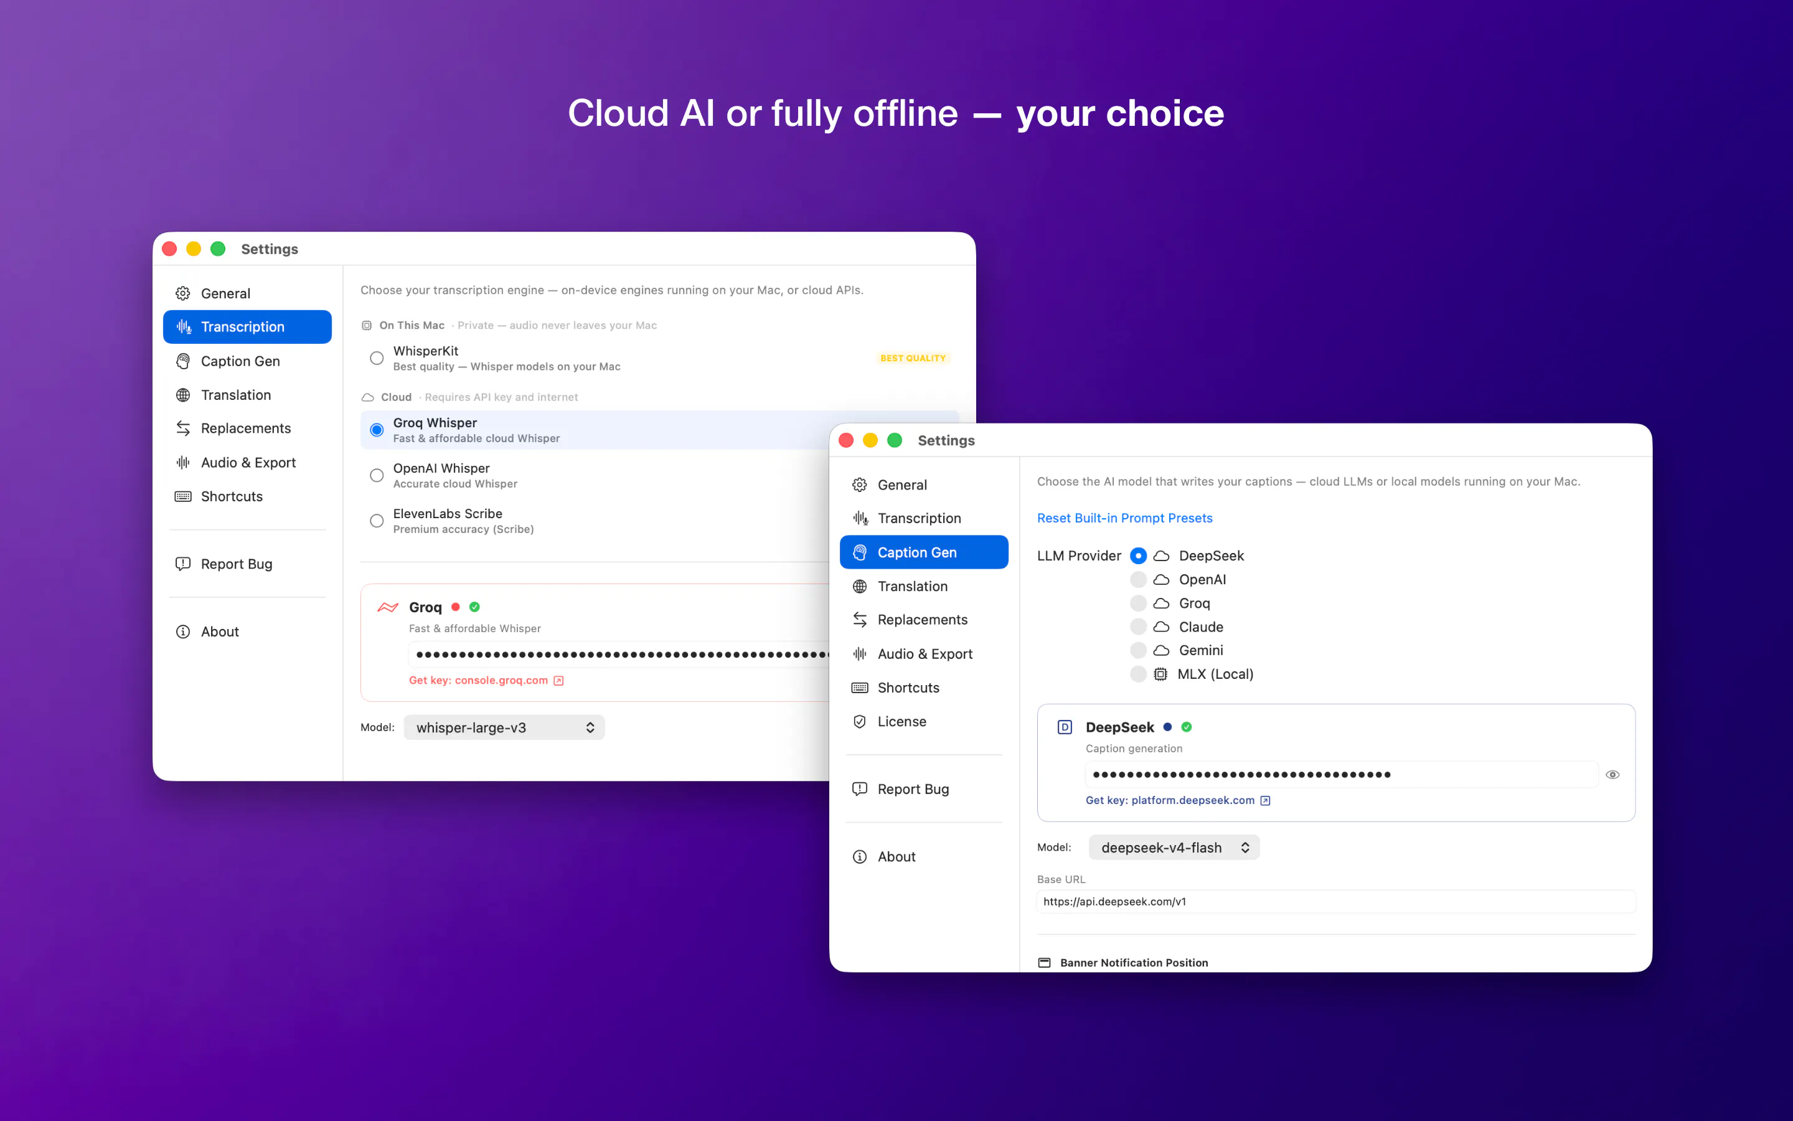
Task: Click the Groq API key field
Action: pos(619,654)
